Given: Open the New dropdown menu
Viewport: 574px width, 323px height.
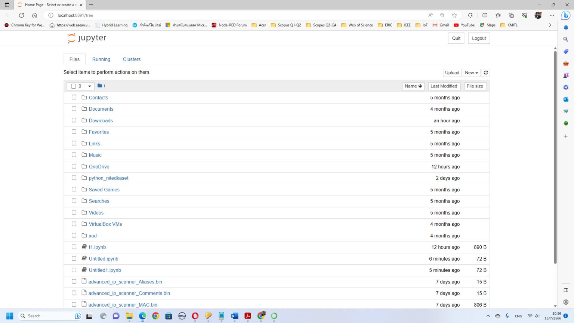Looking at the screenshot, I should [x=471, y=73].
